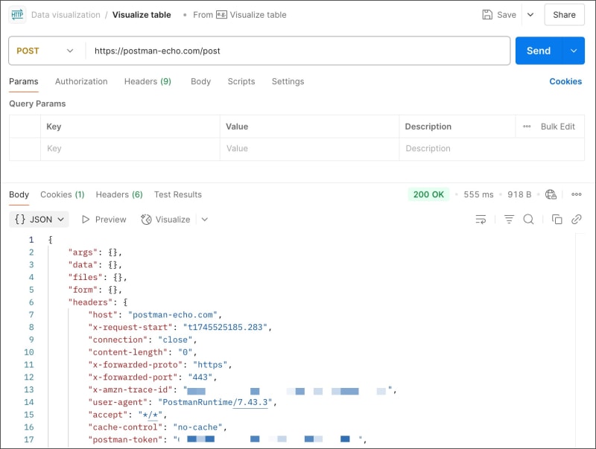Image resolution: width=596 pixels, height=449 pixels.
Task: Click the filter response icon
Action: [509, 220]
